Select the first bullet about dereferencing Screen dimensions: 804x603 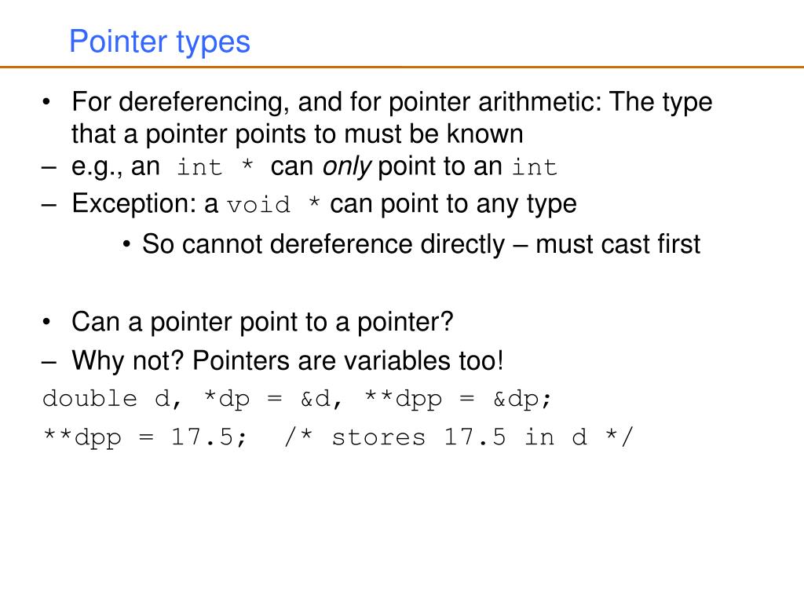[x=392, y=118]
